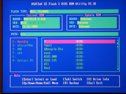Click the Current ROM panel title

click(35, 15)
